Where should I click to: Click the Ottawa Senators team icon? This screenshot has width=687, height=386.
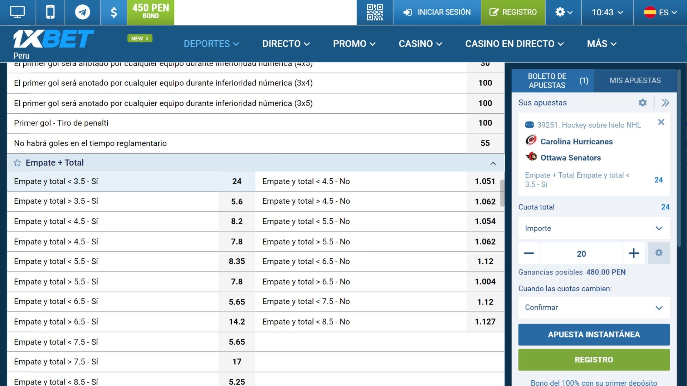coord(531,157)
